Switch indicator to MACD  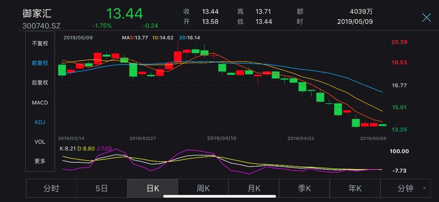[x=40, y=103]
